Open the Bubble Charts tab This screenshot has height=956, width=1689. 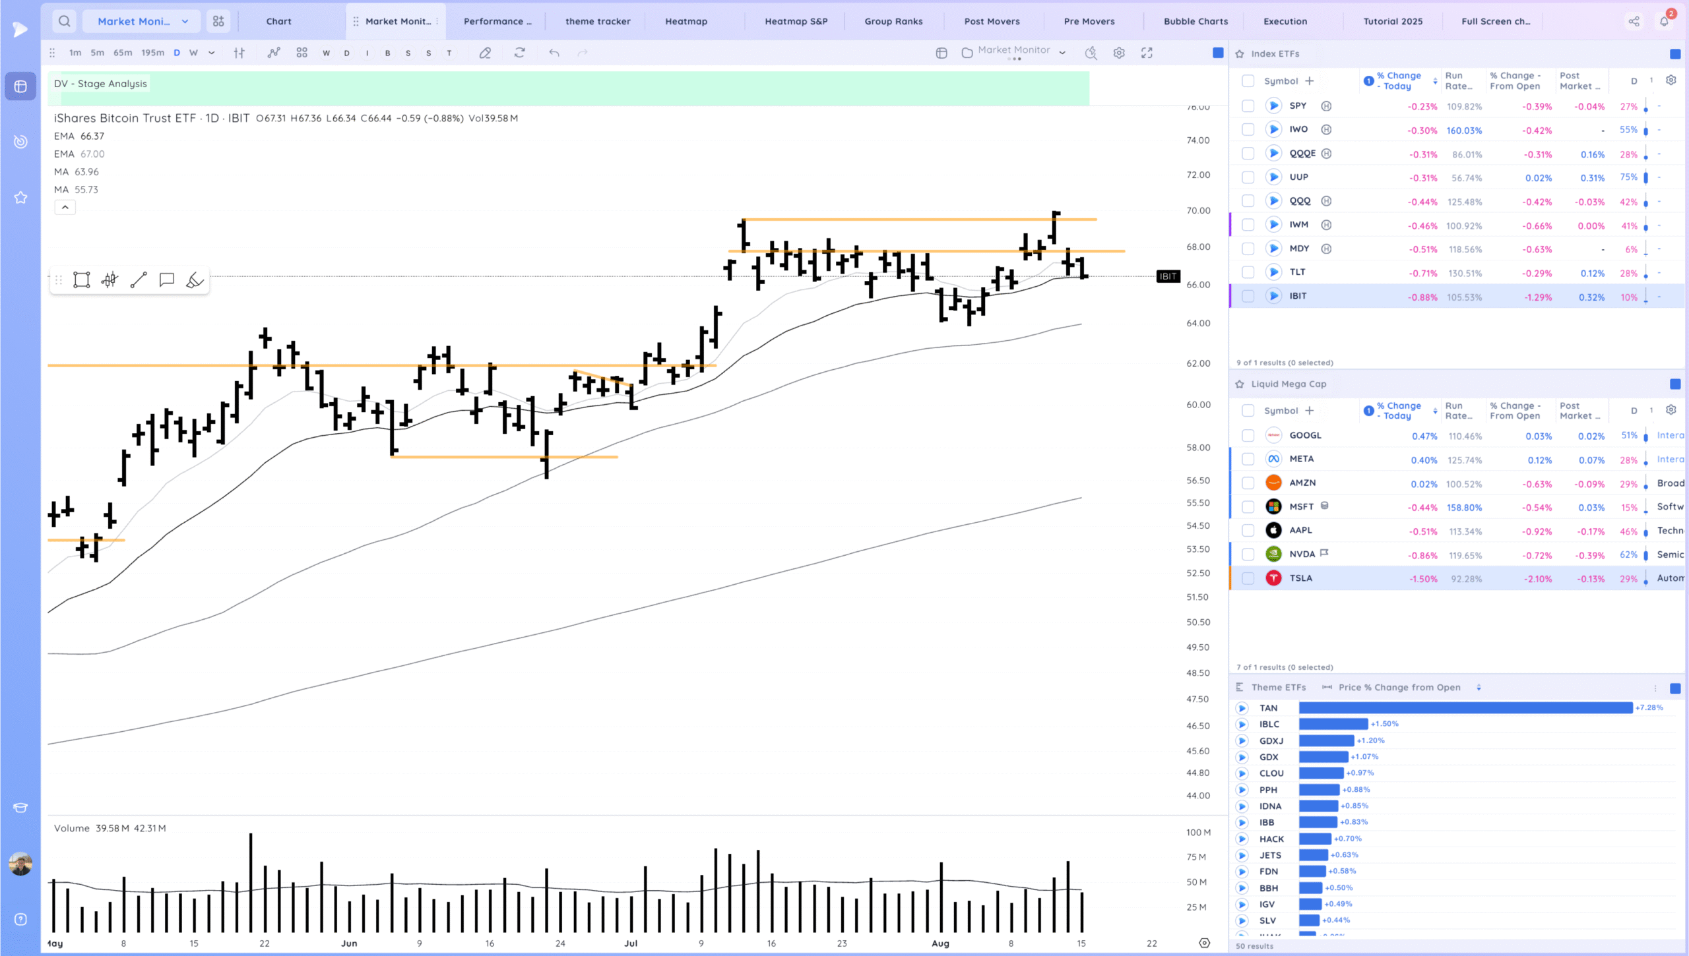point(1195,21)
